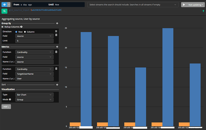Select the Column direction radio button
206x130 pixels.
click(25, 32)
